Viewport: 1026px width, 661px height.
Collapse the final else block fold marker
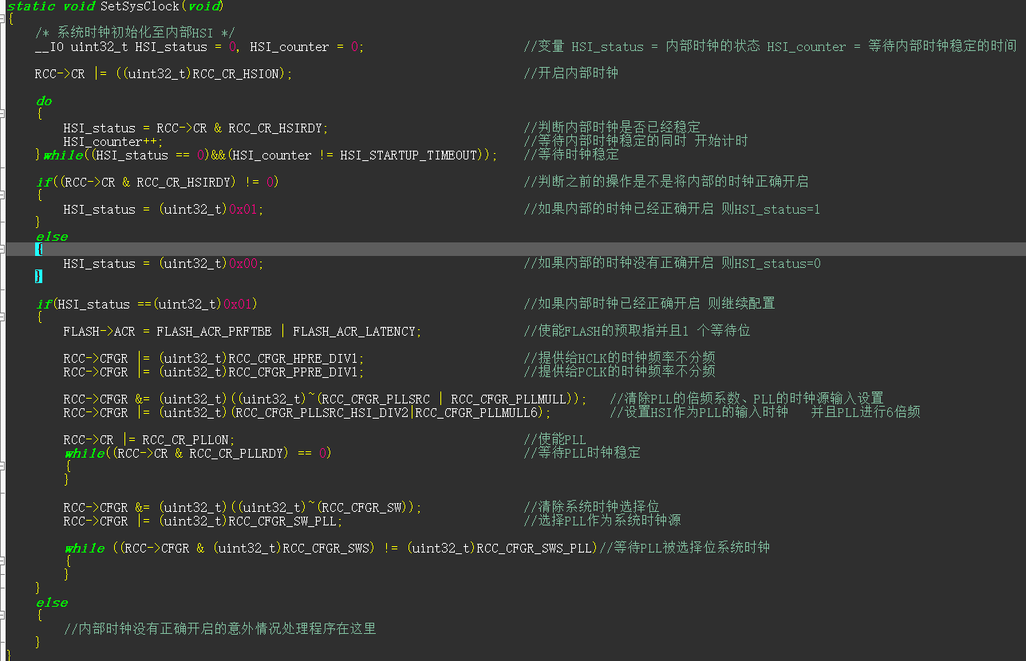point(2,616)
